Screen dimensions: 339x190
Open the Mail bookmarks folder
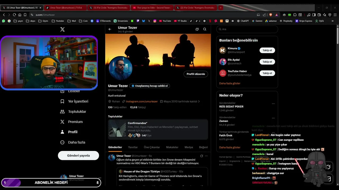pyautogui.click(x=72, y=21)
